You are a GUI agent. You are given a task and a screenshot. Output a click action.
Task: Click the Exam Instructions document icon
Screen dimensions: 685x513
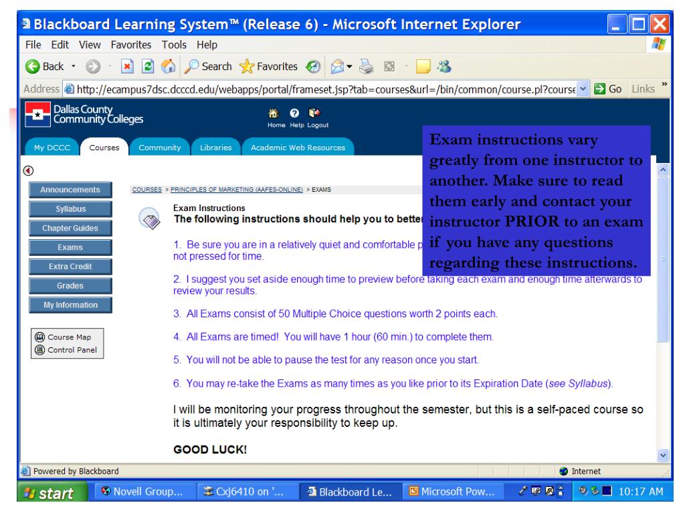(x=149, y=218)
